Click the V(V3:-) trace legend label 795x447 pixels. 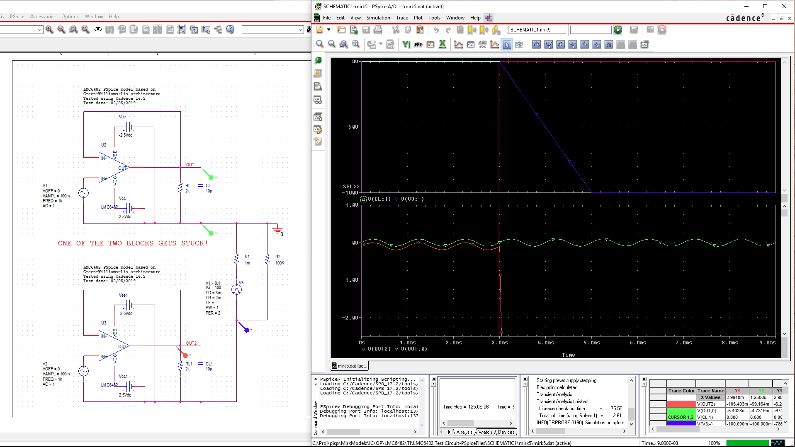click(412, 199)
